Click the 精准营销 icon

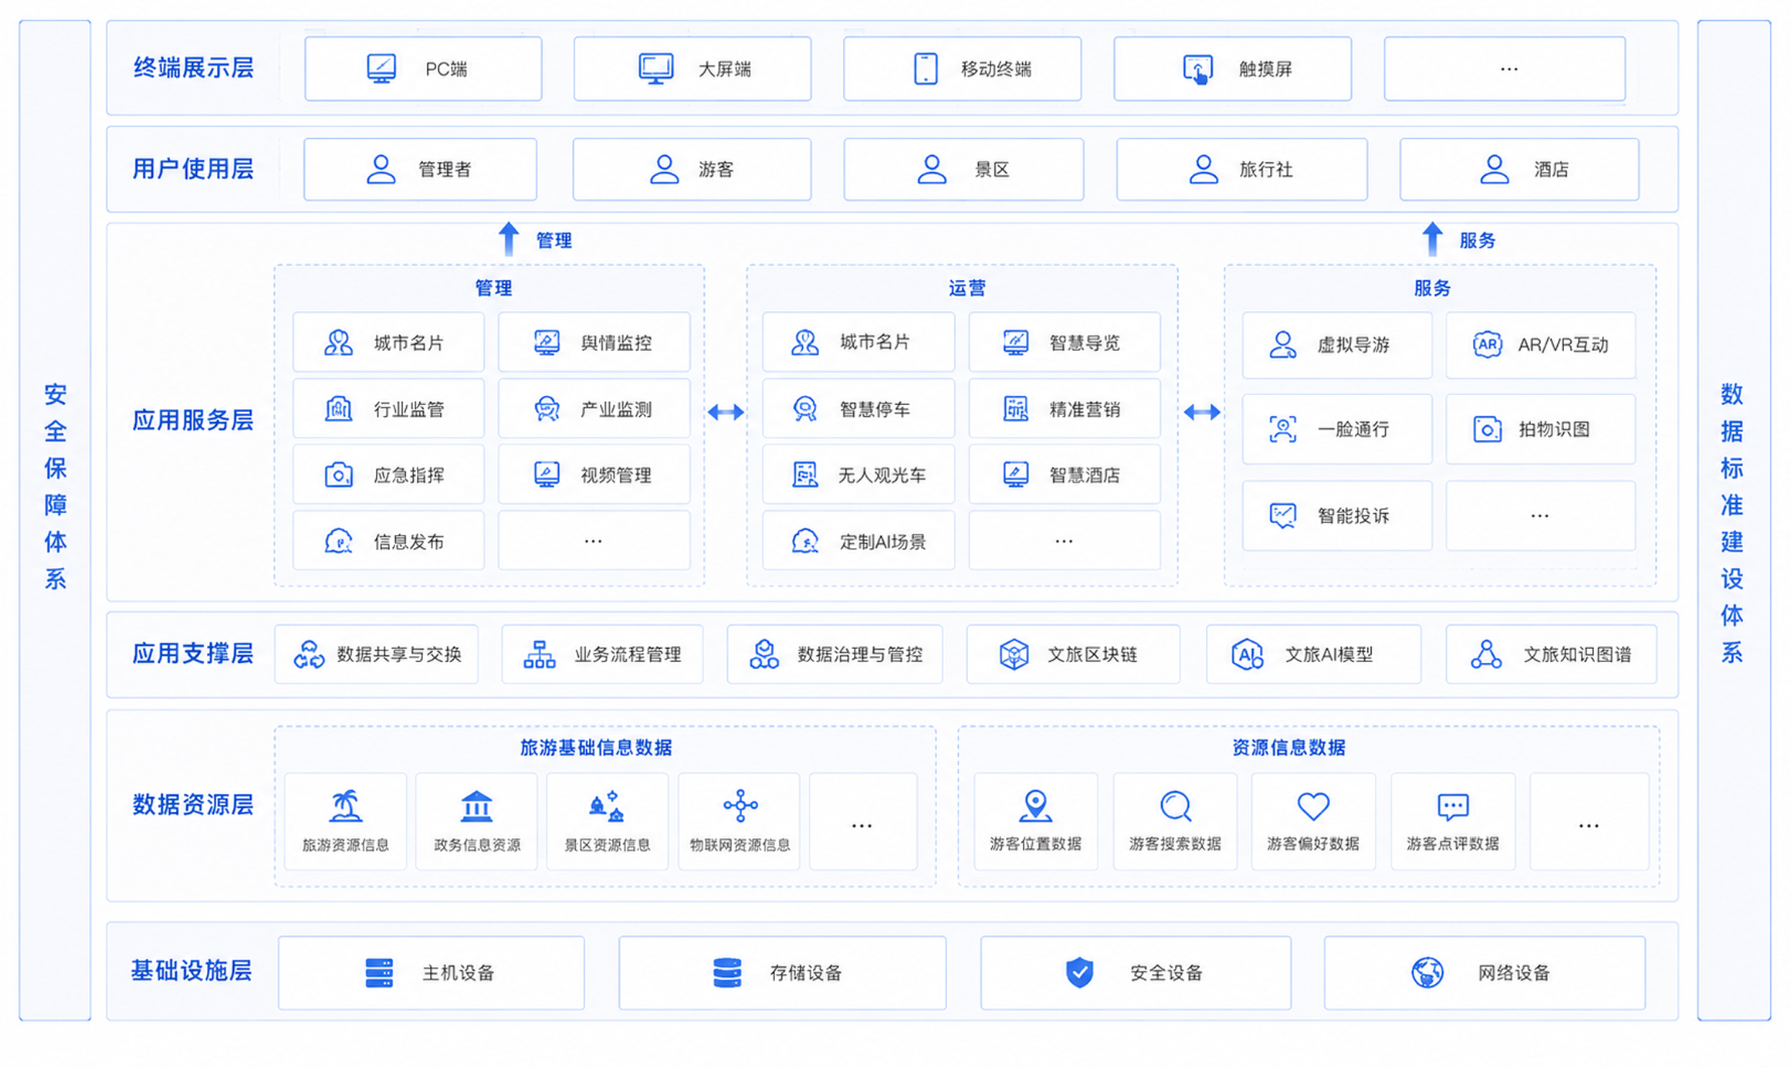click(1015, 408)
